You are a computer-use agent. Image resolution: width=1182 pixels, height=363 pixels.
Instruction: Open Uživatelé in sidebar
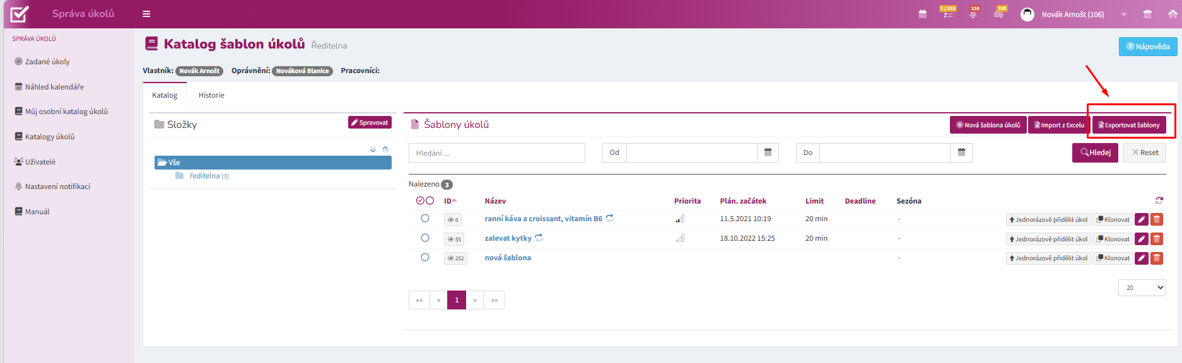(x=40, y=162)
